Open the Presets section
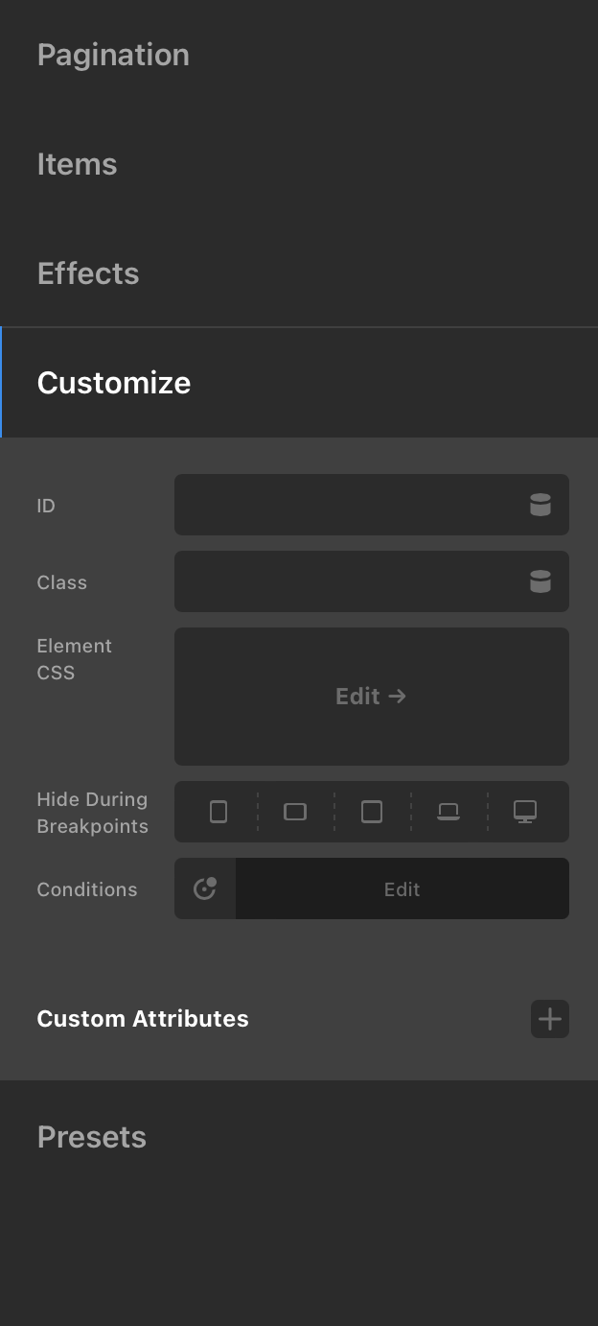The image size is (598, 1326). (x=92, y=1137)
